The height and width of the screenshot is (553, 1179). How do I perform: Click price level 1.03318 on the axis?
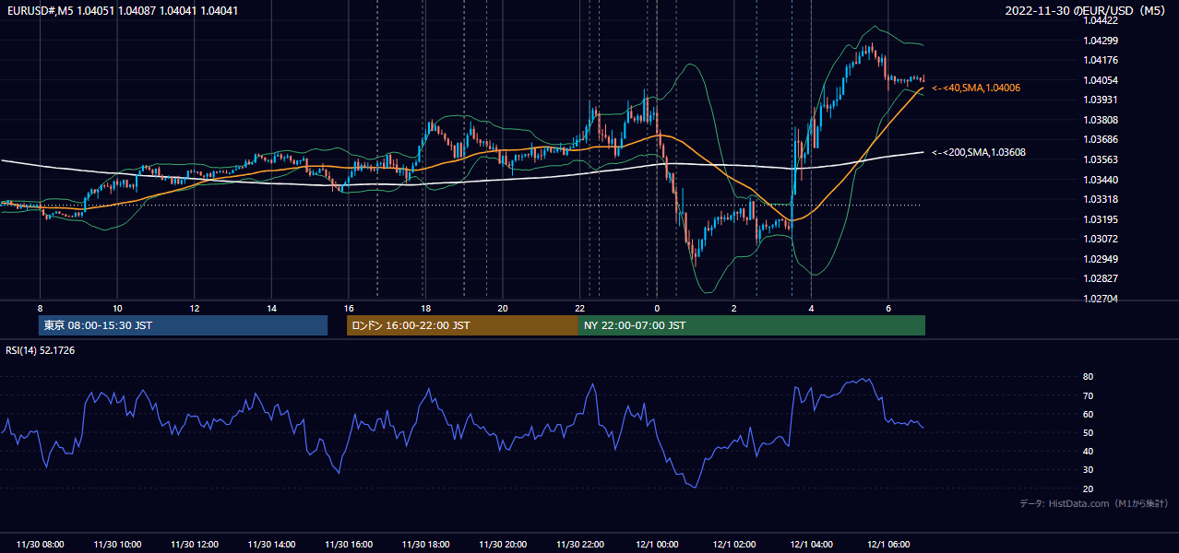(x=1101, y=199)
